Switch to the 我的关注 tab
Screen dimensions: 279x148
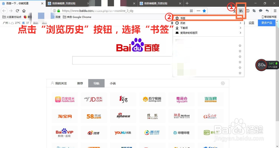pyautogui.click(x=59, y=83)
